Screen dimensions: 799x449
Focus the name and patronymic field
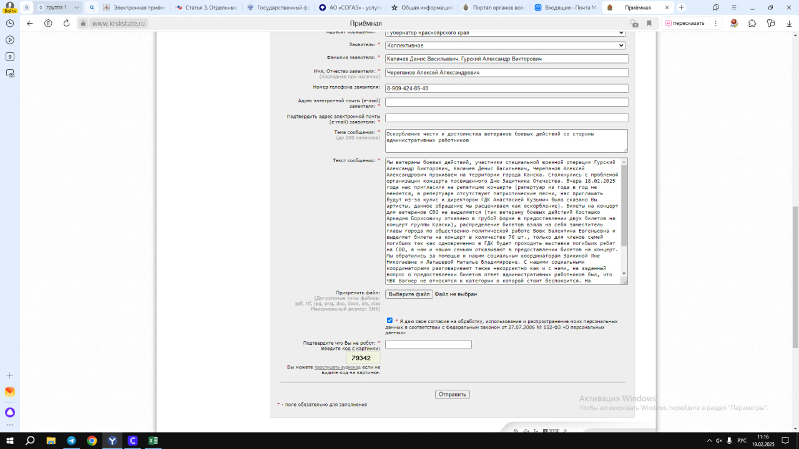point(507,72)
